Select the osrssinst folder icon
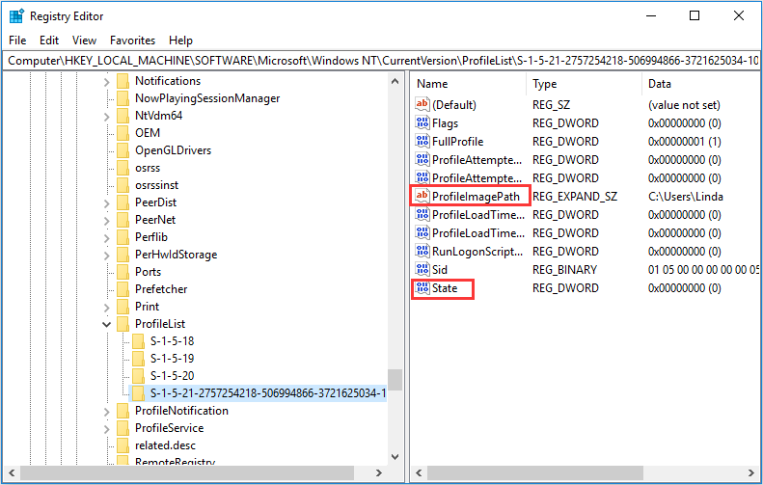Viewport: 763px width, 485px height. 123,185
